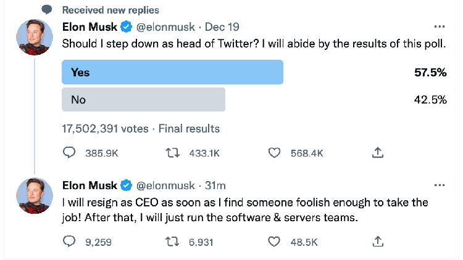
Task: Click the Yes poll result bar
Action: 172,72
